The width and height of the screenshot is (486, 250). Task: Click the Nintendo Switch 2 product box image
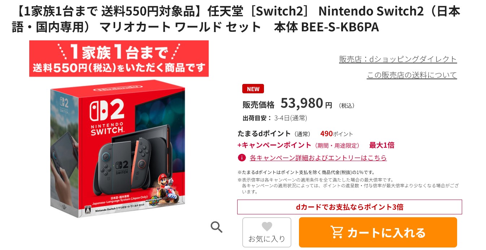[118, 148]
